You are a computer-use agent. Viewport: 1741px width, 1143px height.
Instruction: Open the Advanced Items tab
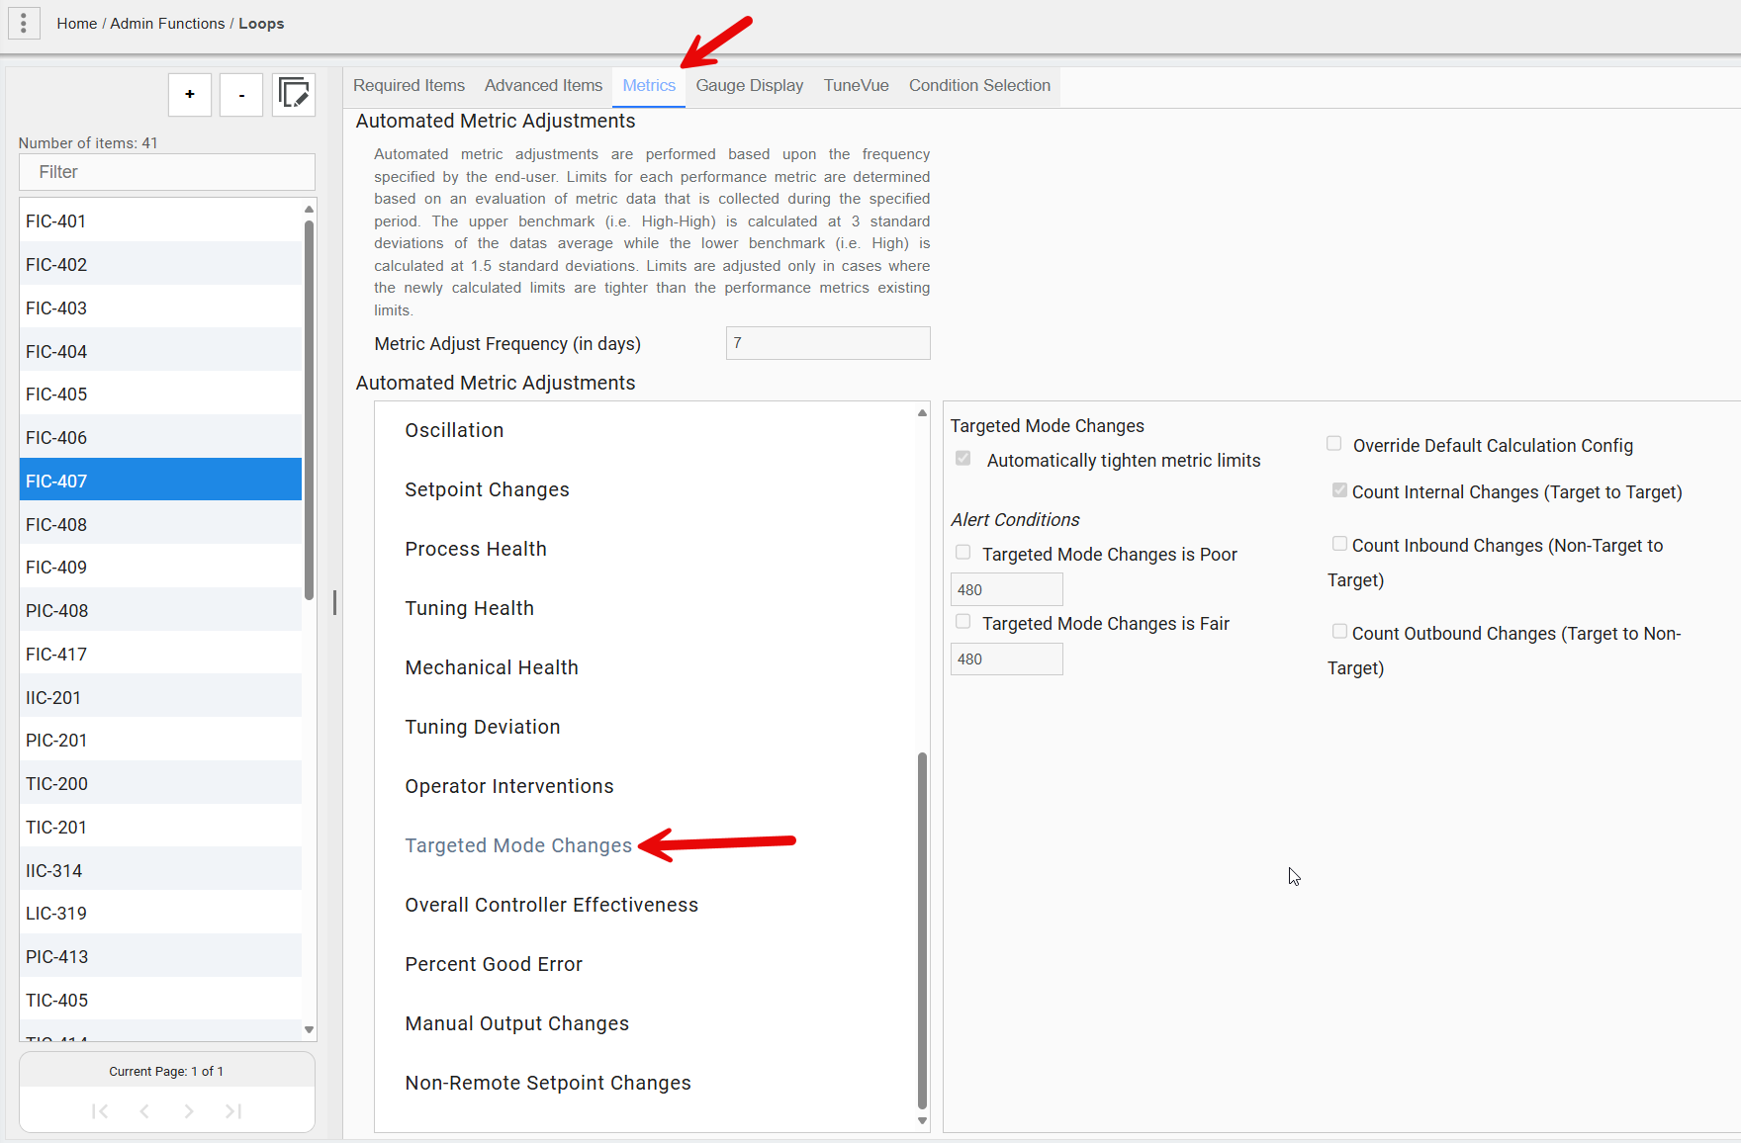click(543, 86)
